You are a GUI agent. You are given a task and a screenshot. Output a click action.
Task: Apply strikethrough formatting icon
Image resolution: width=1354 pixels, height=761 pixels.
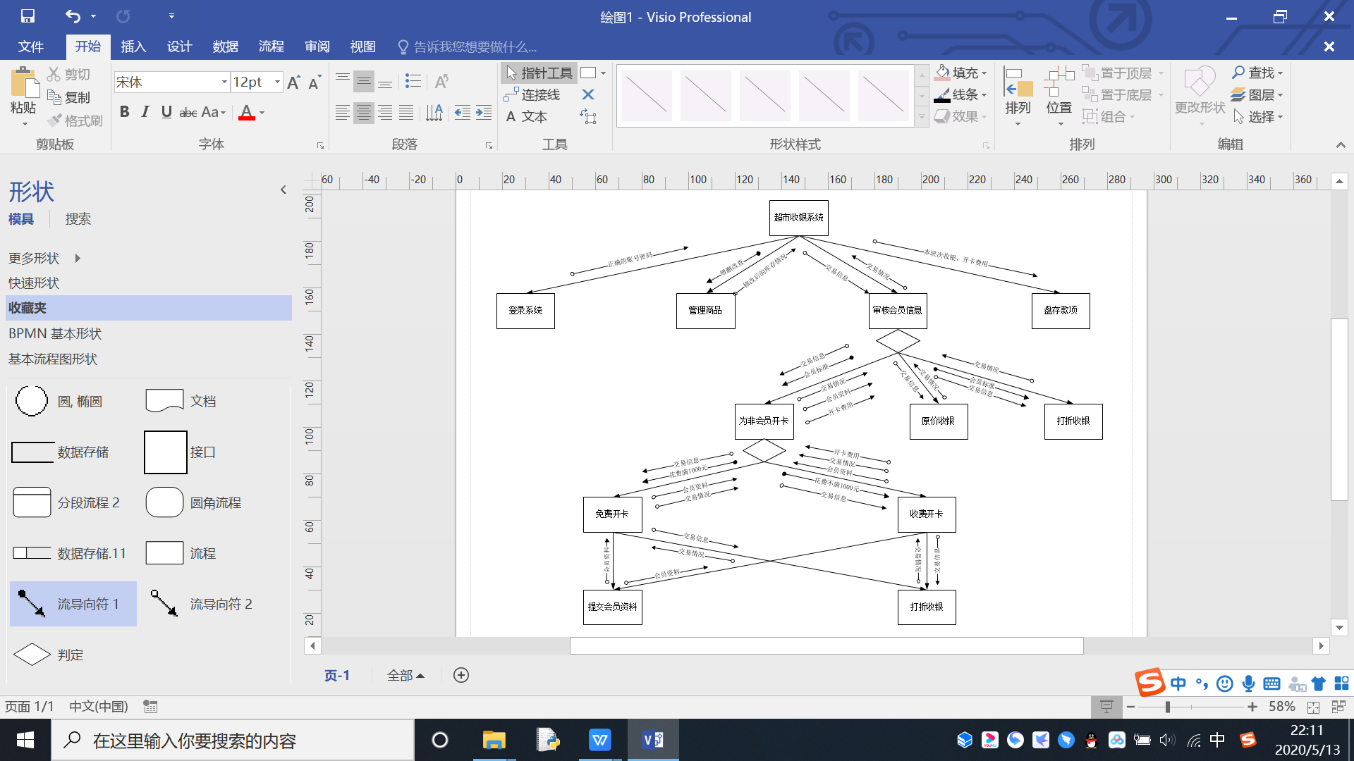coord(188,112)
